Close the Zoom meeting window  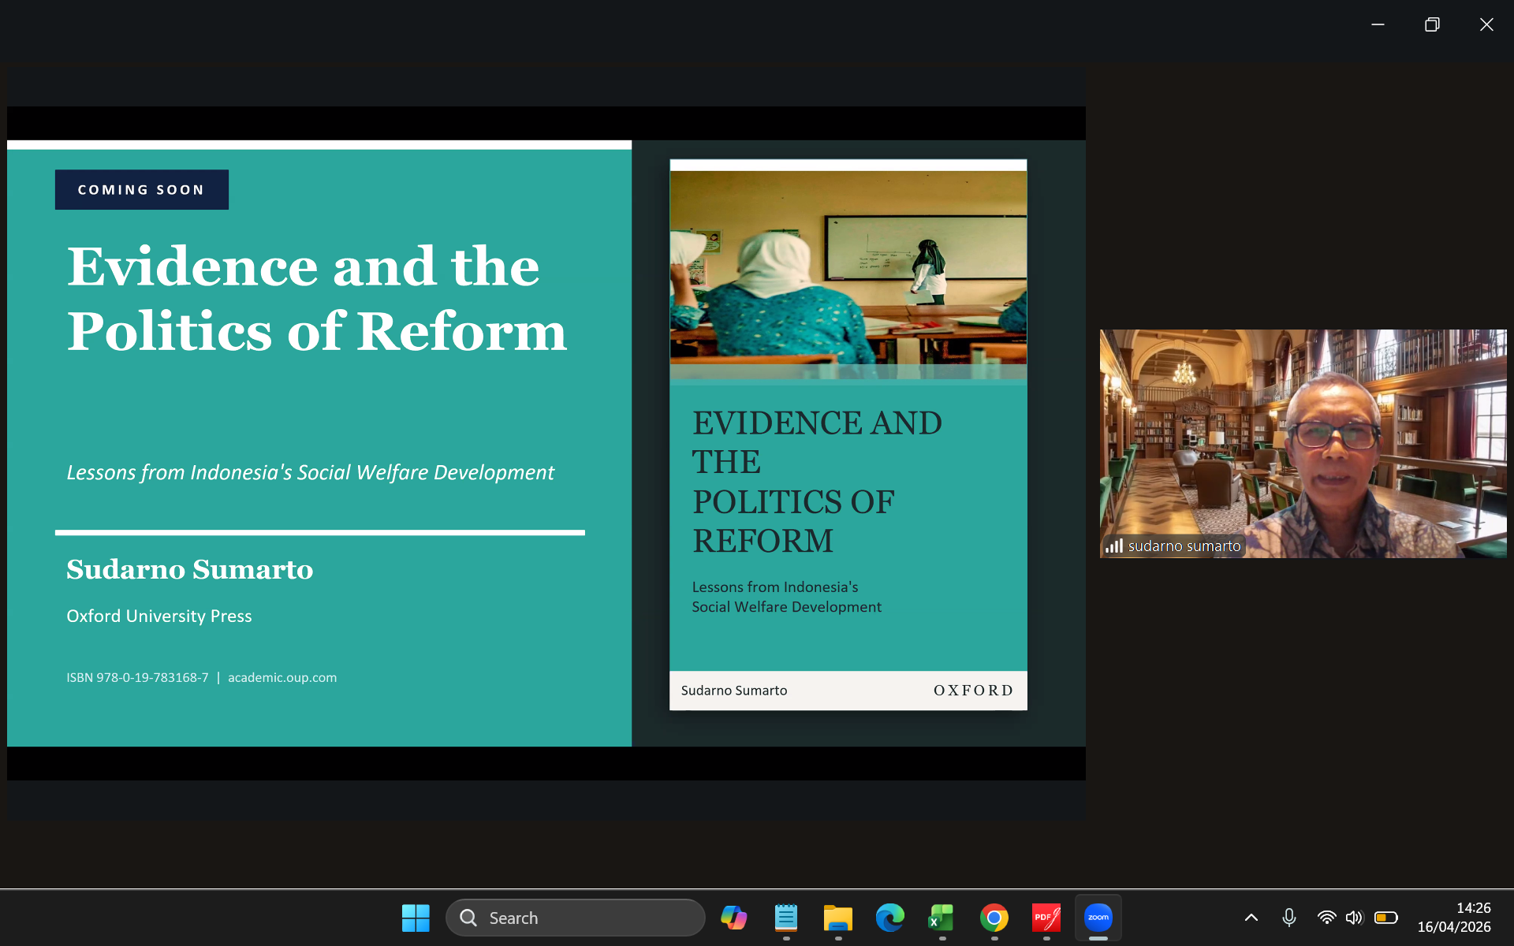click(x=1486, y=24)
